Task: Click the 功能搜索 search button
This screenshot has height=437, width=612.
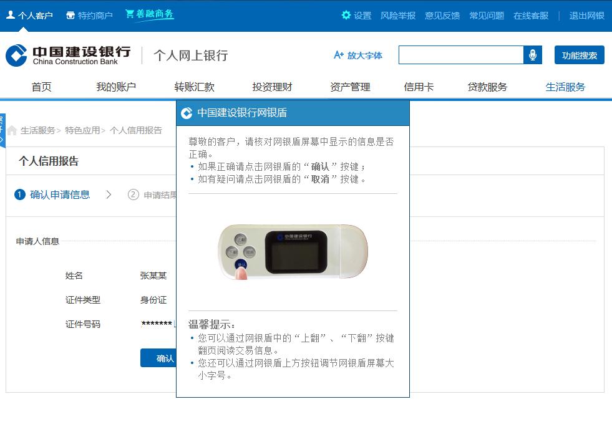Action: (578, 55)
